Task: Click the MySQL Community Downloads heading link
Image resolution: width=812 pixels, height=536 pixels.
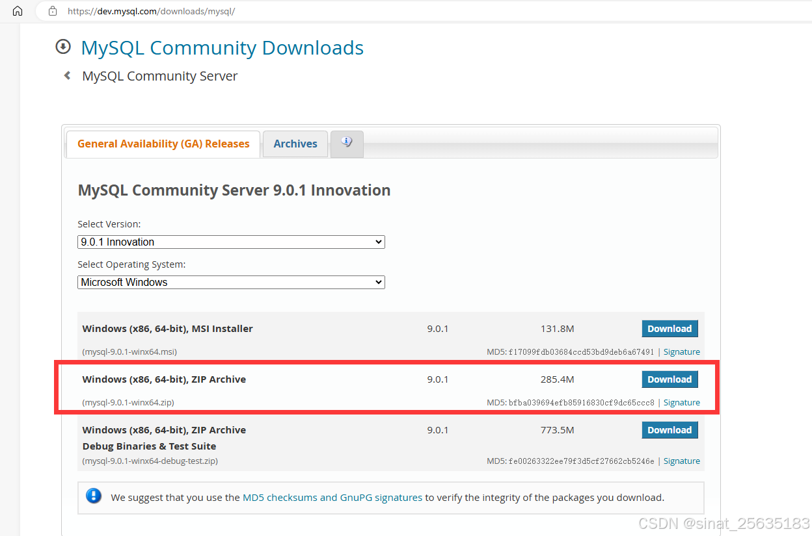Action: [223, 47]
